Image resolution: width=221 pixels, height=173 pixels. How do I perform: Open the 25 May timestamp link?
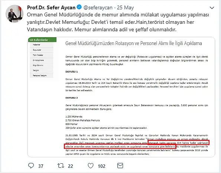125,7
